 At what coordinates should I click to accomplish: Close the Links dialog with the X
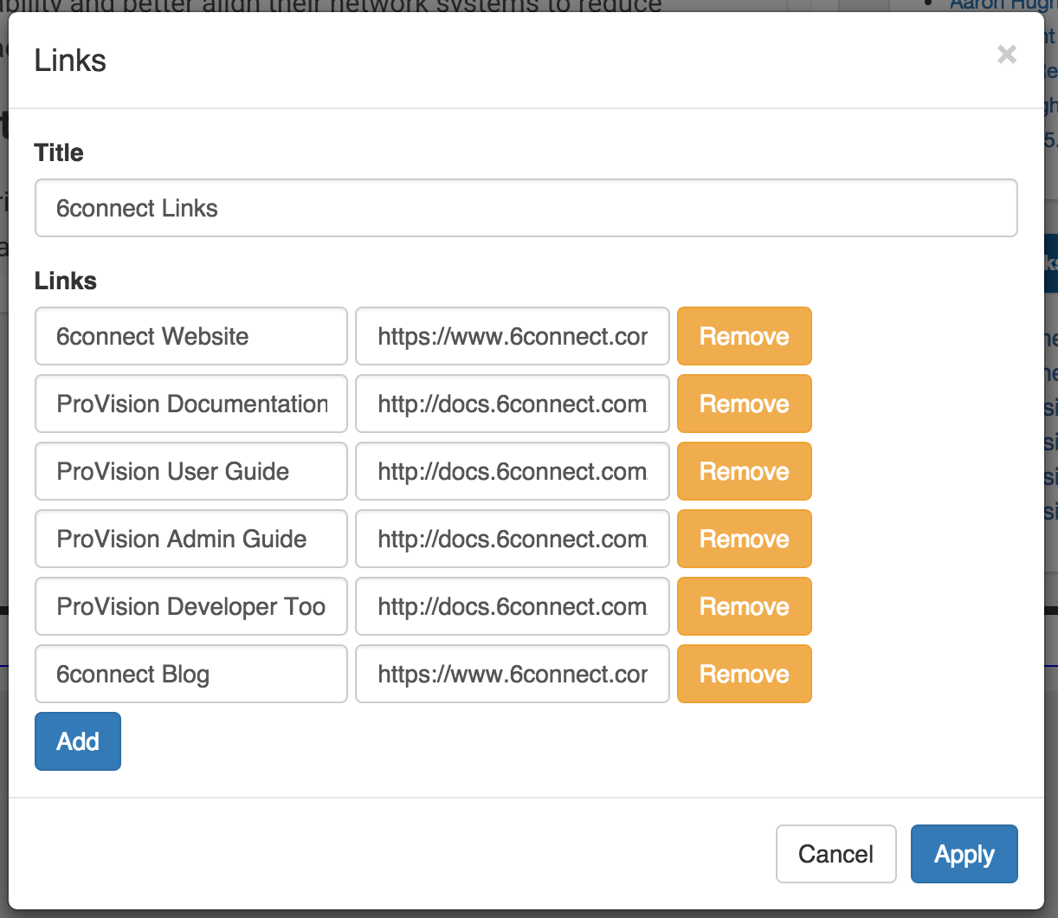point(1006,55)
